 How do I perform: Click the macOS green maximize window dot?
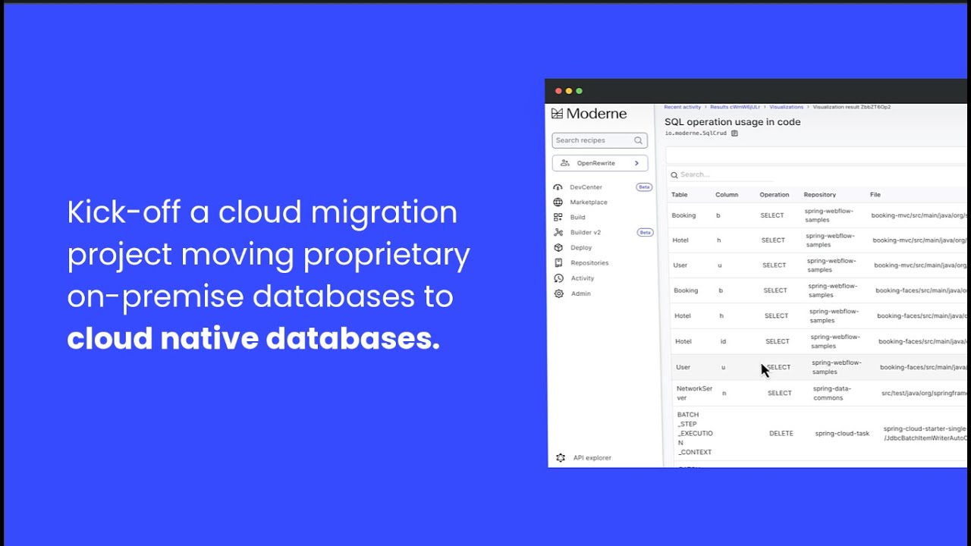(580, 91)
